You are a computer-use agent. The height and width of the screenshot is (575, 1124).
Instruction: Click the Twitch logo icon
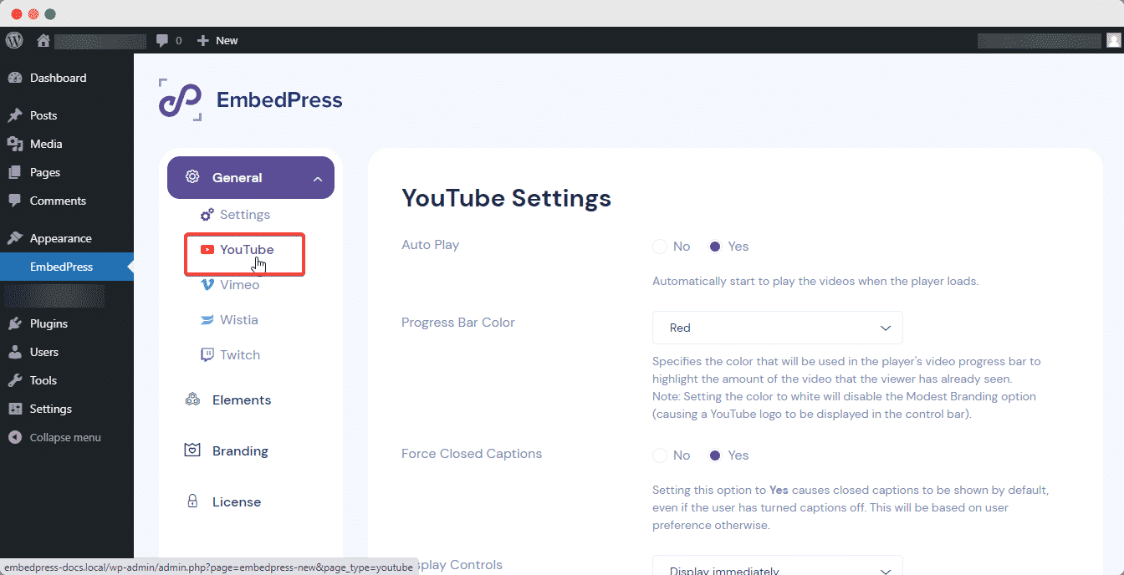tap(207, 355)
